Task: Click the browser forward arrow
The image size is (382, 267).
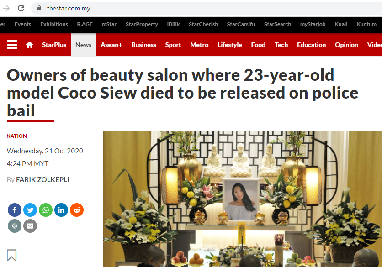Action: tap(6, 8)
